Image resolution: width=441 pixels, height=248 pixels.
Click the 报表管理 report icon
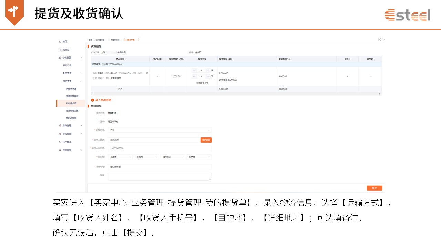[60, 150]
